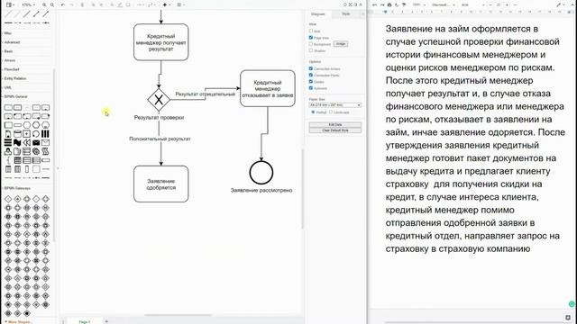
Task: Toggle the Shadow checkbox in View section
Action: (311, 50)
